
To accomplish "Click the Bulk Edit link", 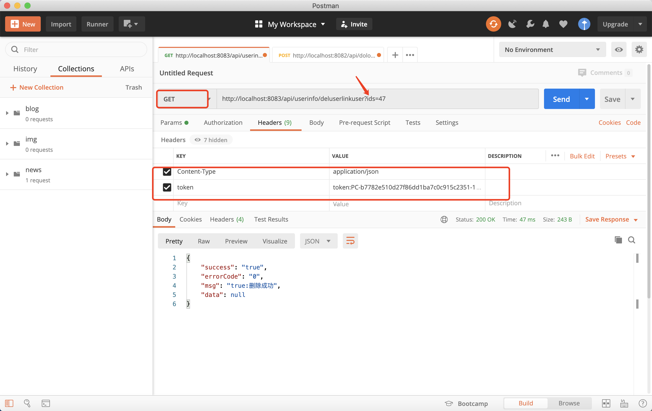I will [582, 156].
